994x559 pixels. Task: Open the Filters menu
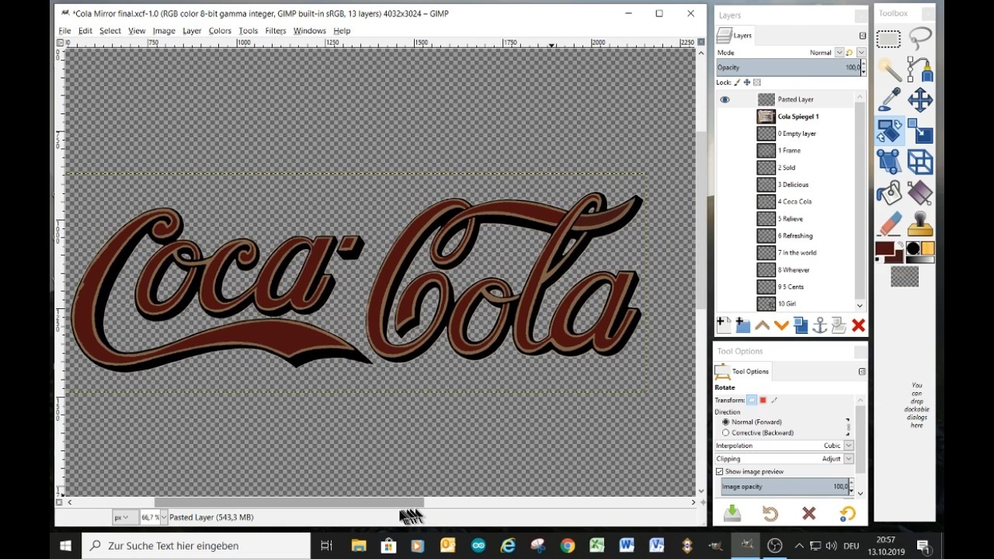click(x=276, y=31)
